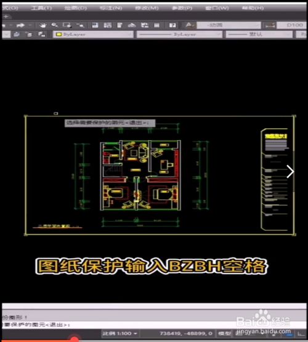Click the video progress knob
Image resolution: width=308 pixels, height=342 pixels.
75,340
